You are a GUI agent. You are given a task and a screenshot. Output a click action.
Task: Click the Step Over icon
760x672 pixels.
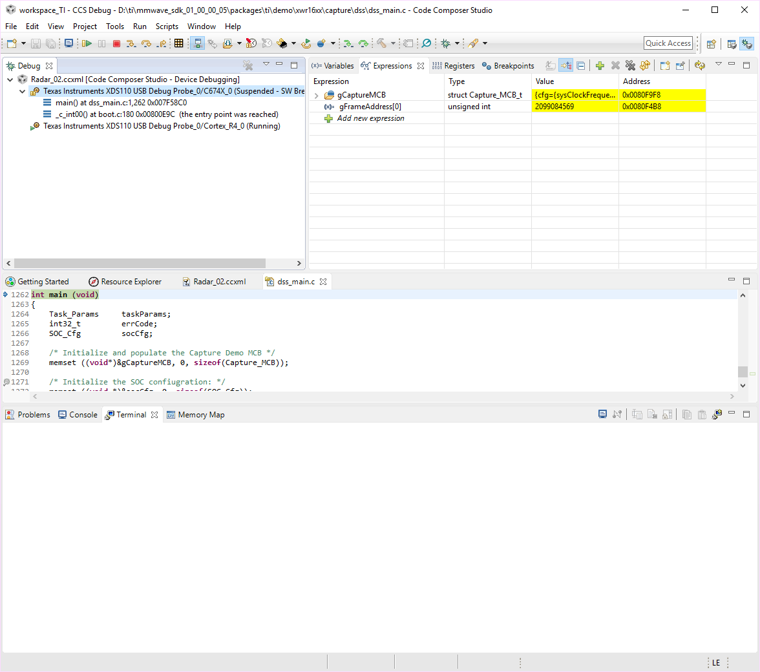[x=146, y=43]
